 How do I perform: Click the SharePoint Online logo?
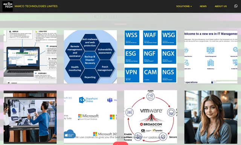[x=88, y=100]
